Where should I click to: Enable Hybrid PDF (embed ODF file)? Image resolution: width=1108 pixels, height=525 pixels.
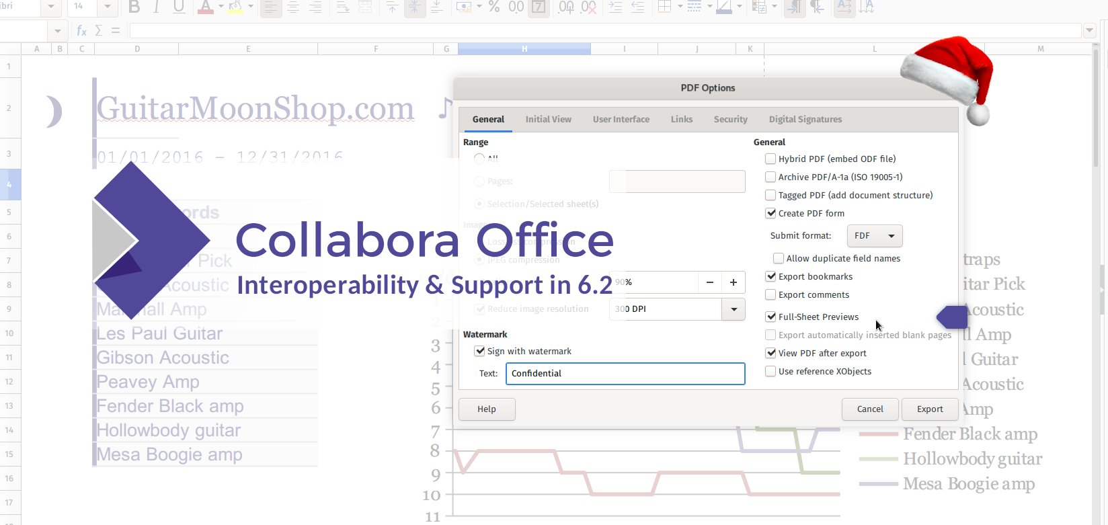770,159
